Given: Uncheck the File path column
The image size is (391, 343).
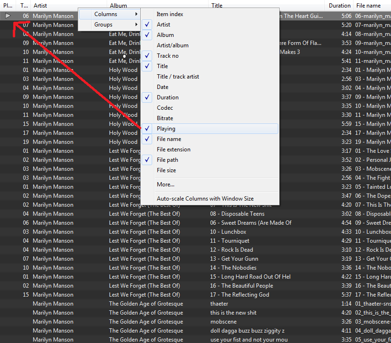Looking at the screenshot, I should pos(209,160).
